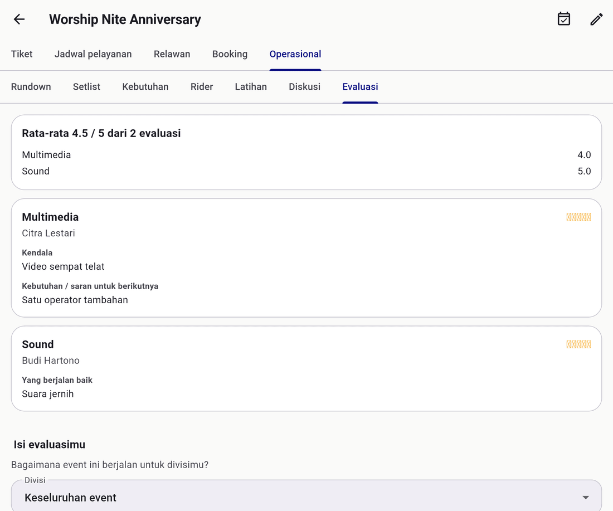The width and height of the screenshot is (613, 511).
Task: Open the Kebutuhan sub-tab
Action: [145, 87]
